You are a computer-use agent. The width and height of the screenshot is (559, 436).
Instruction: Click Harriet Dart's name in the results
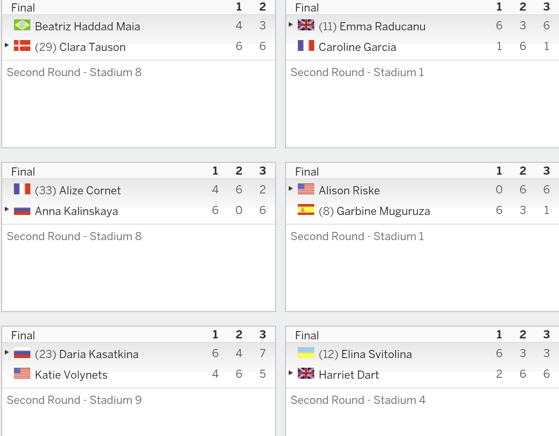pos(349,375)
